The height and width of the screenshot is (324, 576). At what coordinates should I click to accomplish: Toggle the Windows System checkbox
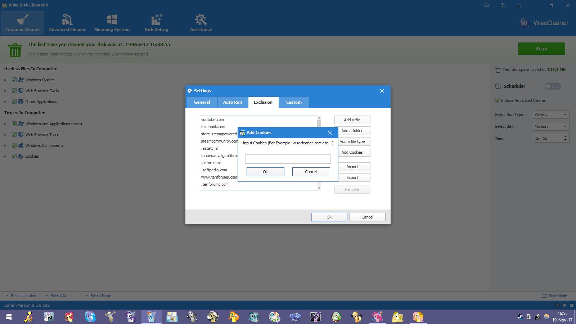tap(14, 80)
